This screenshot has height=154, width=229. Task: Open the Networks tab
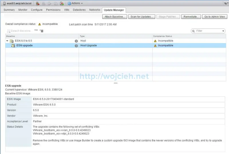(95, 10)
